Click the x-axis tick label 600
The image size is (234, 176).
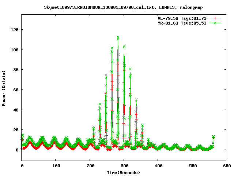point(226,166)
